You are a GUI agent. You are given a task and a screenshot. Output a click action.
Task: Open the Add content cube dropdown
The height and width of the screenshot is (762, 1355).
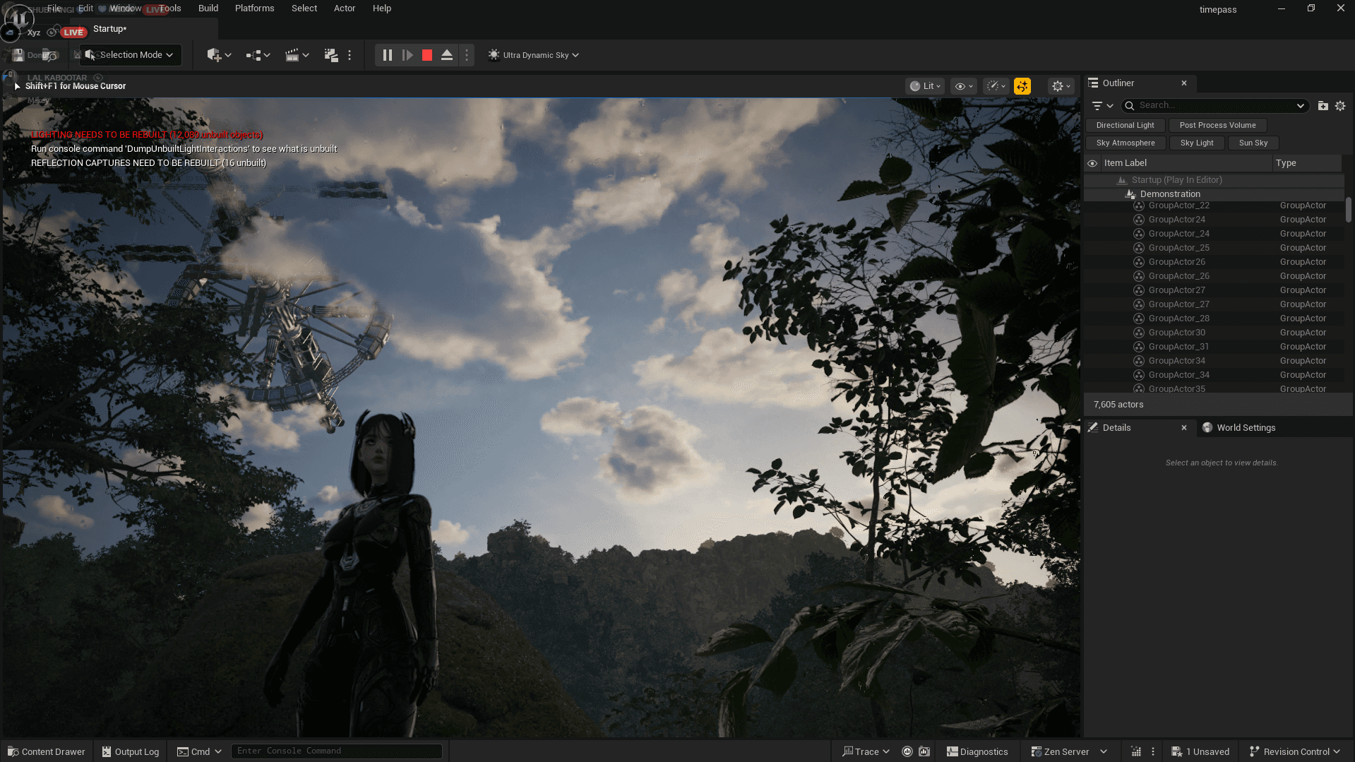[x=219, y=55]
